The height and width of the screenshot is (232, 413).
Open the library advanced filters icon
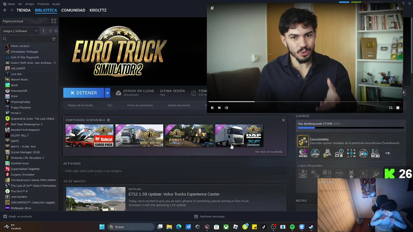click(54, 39)
